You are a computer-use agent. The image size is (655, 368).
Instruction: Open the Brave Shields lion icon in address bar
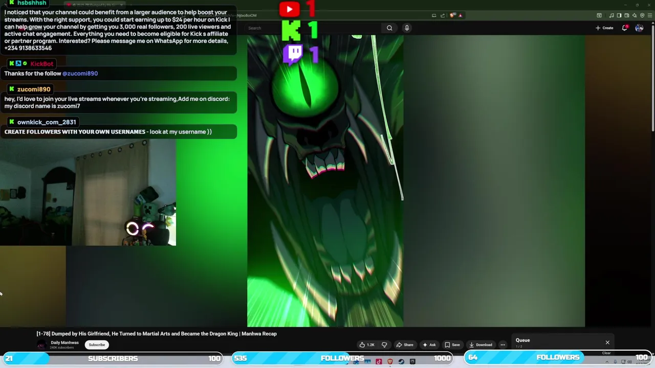tap(452, 15)
